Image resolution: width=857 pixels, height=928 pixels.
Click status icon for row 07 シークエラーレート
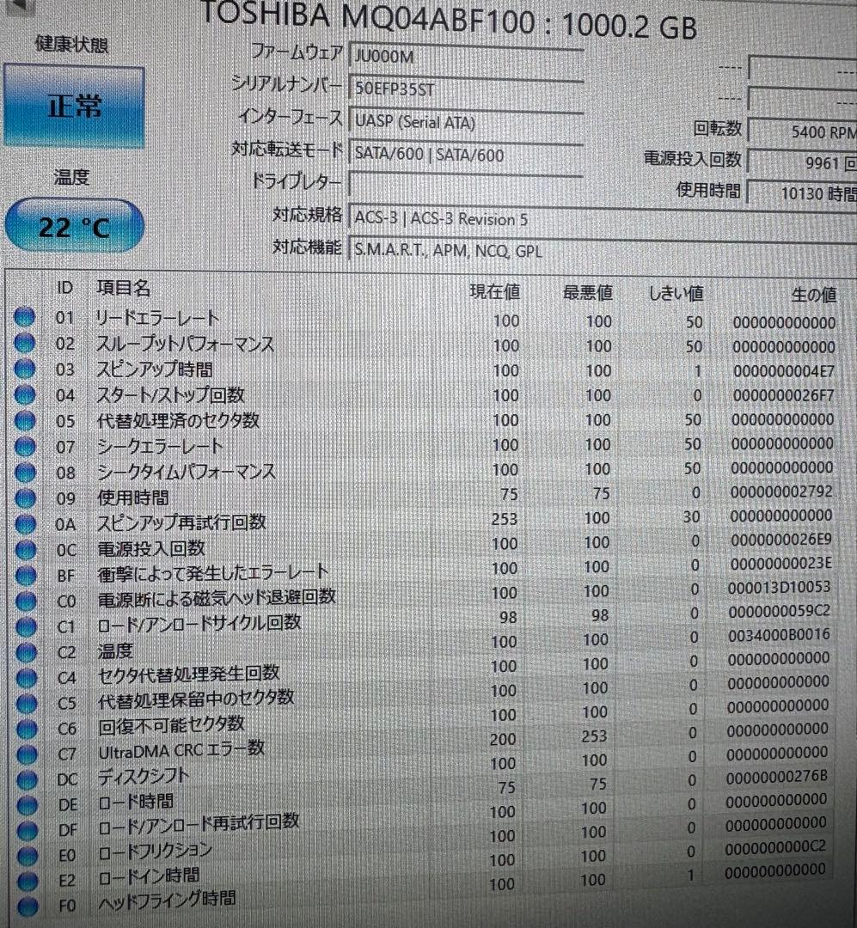[25, 446]
